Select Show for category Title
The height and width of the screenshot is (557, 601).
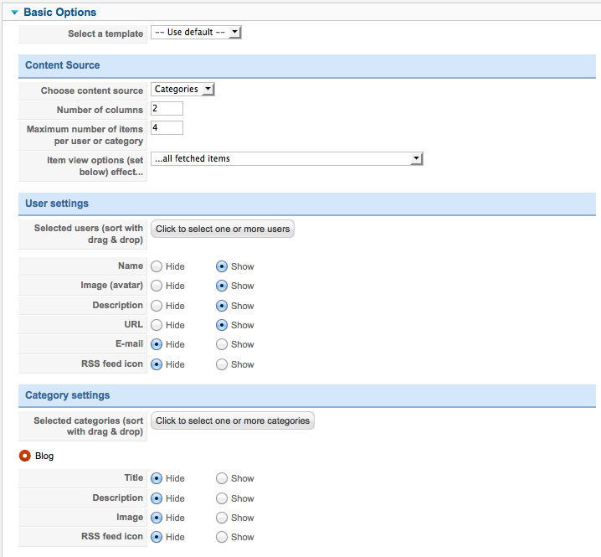point(222,478)
